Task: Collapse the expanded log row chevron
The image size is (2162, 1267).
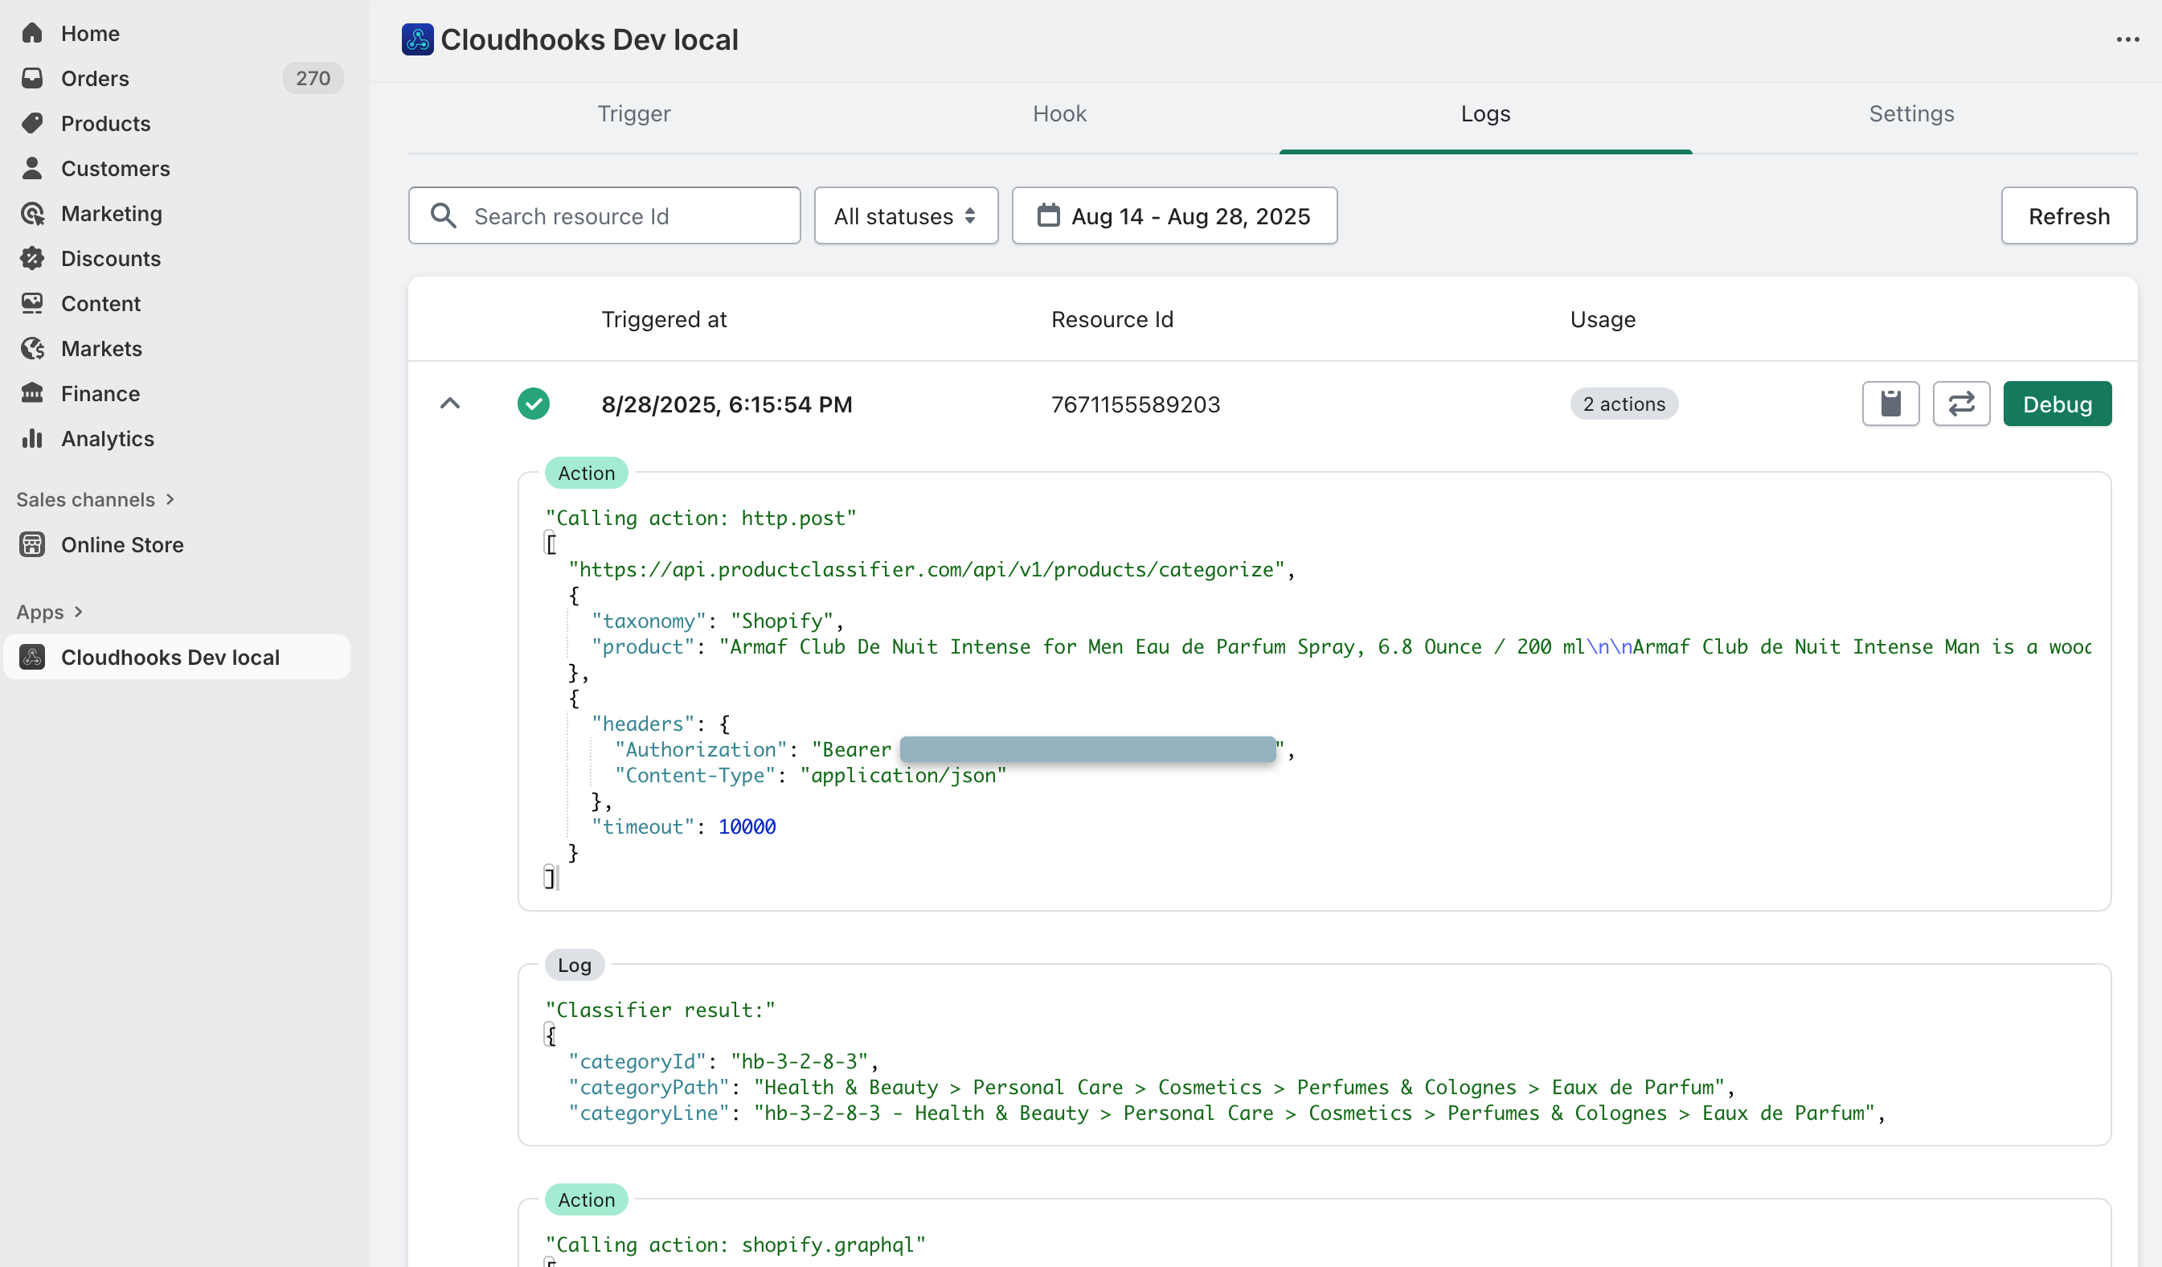Action: pyautogui.click(x=449, y=404)
